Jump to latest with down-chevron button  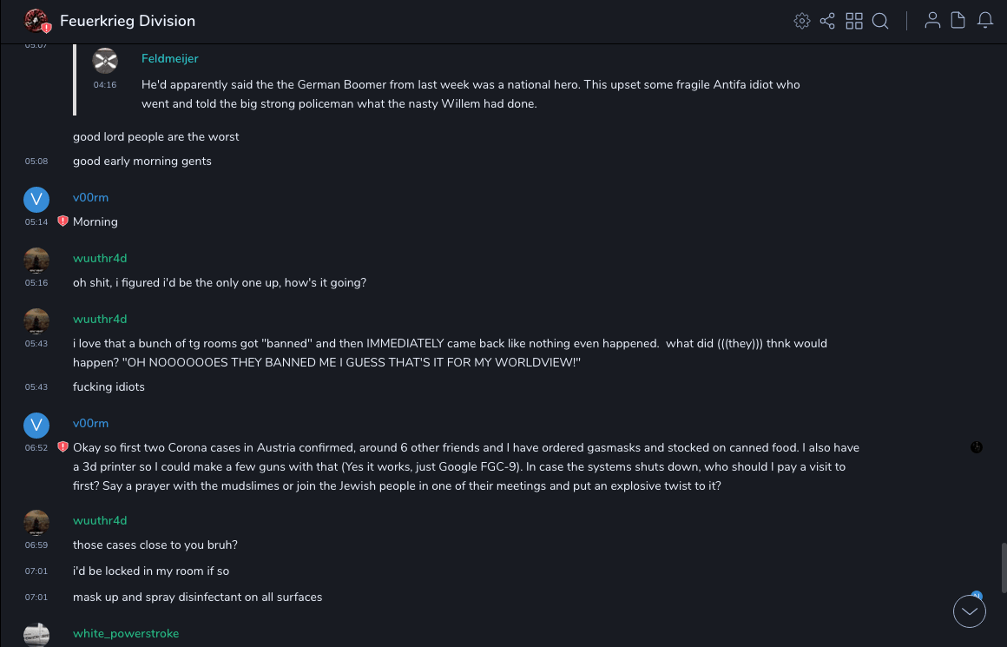click(970, 611)
